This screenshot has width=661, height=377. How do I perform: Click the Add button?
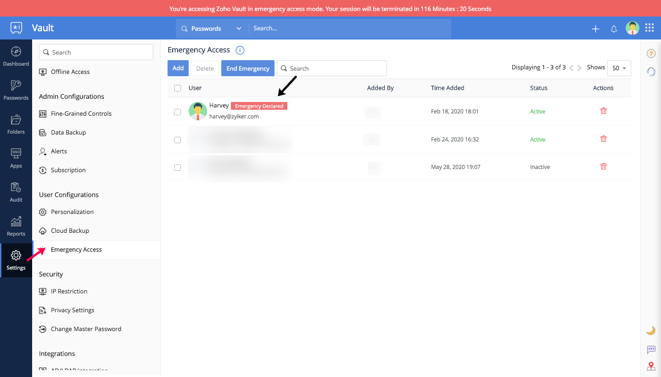tap(178, 68)
